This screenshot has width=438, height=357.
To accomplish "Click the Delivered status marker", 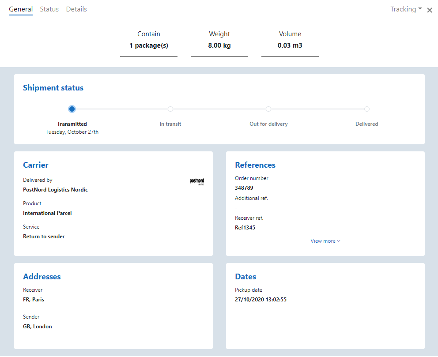I will [x=367, y=109].
